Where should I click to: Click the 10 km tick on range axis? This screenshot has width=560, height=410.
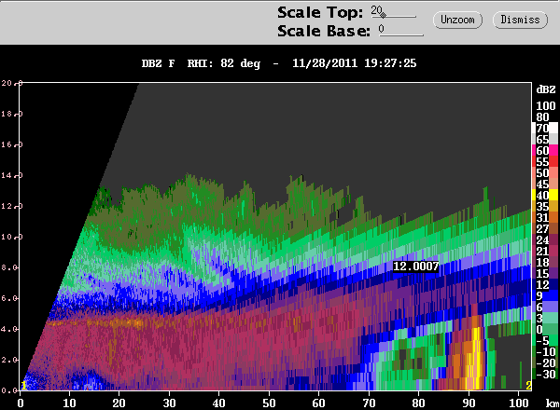[69, 403]
